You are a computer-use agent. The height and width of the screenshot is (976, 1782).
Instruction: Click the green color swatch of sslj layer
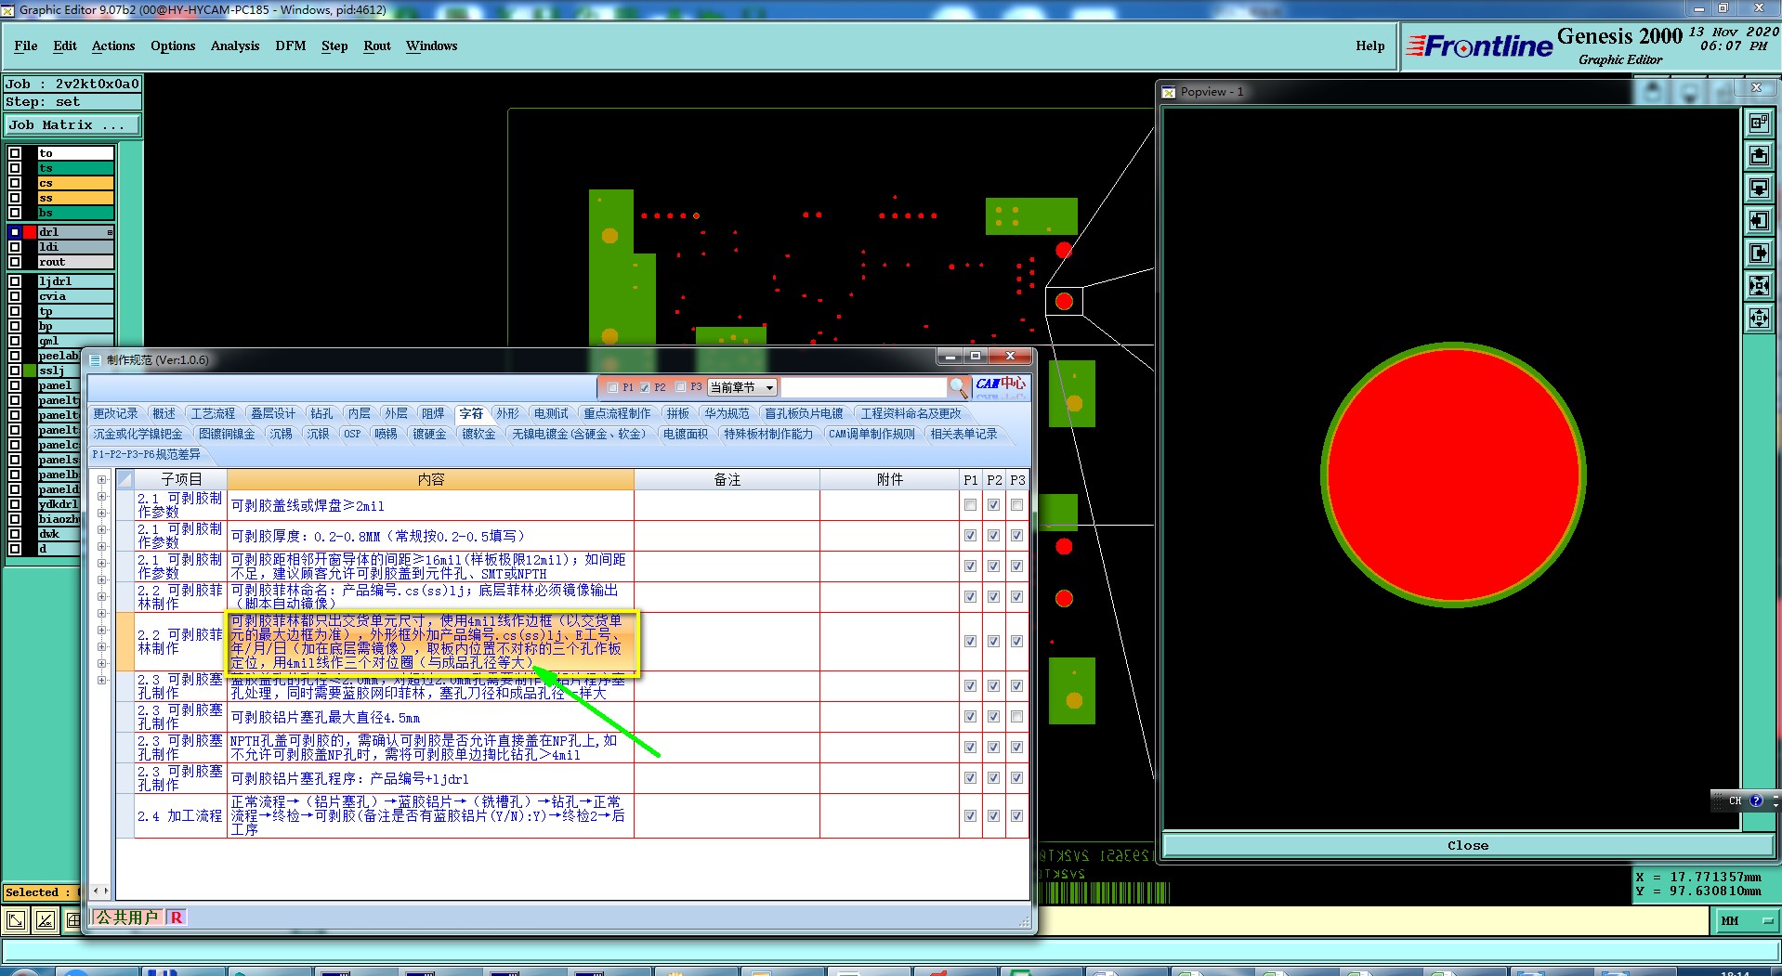(30, 371)
